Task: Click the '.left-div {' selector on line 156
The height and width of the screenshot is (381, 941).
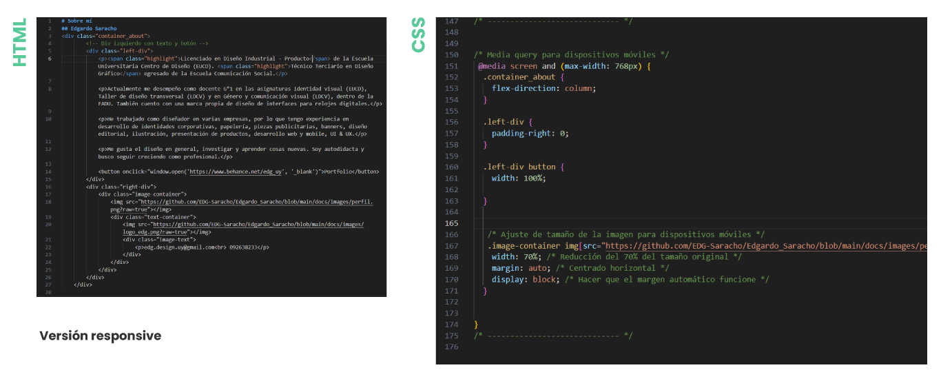Action: tap(508, 122)
